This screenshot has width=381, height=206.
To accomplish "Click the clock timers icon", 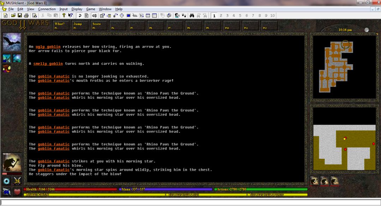I will pos(122,16).
